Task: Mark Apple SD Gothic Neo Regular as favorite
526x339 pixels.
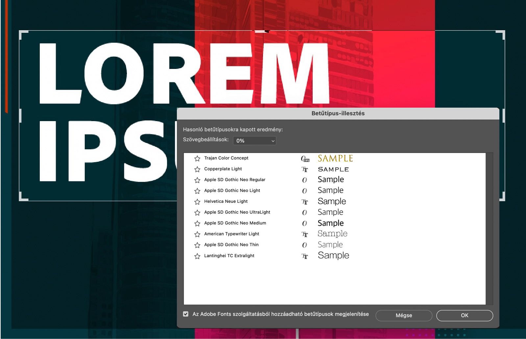Action: tap(197, 180)
